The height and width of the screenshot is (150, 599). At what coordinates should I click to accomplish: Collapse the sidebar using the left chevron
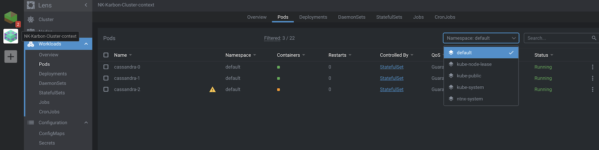click(86, 5)
